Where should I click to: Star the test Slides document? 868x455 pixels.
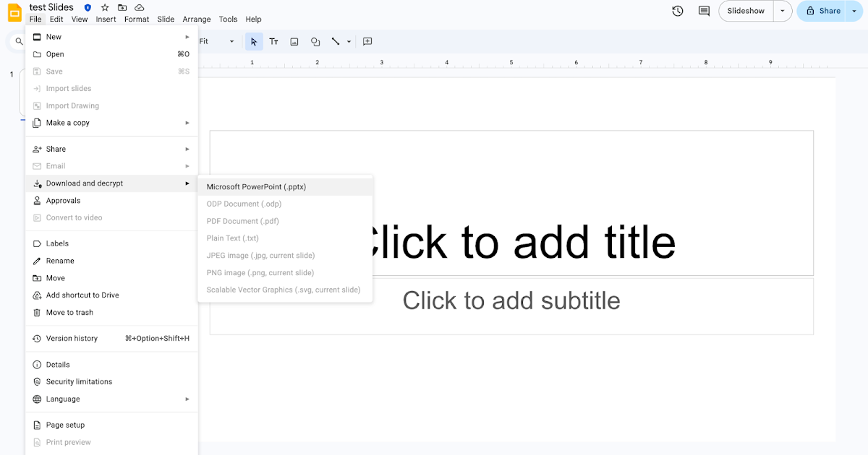click(x=103, y=6)
